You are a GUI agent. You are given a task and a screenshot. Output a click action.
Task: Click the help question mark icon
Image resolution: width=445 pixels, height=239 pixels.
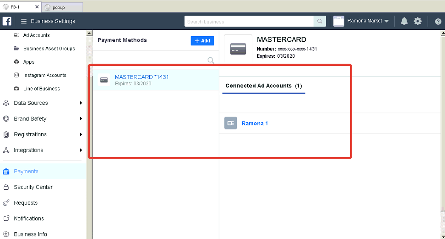click(438, 22)
